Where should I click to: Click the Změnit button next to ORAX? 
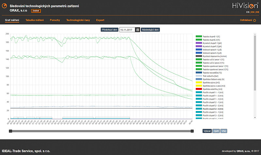pos(36,10)
